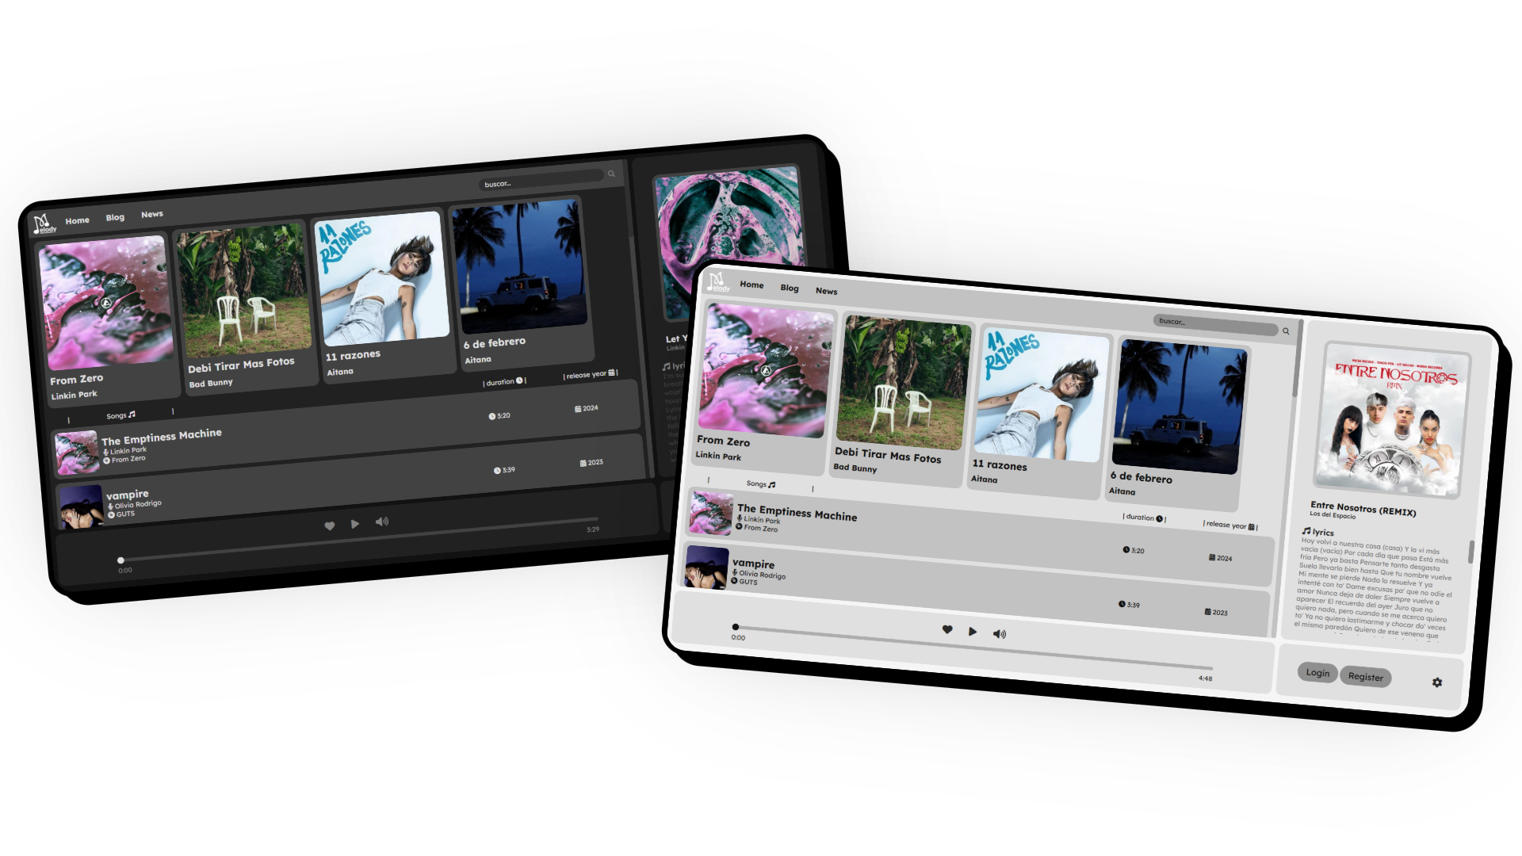Click 2023 release year in light mockup

(1216, 612)
